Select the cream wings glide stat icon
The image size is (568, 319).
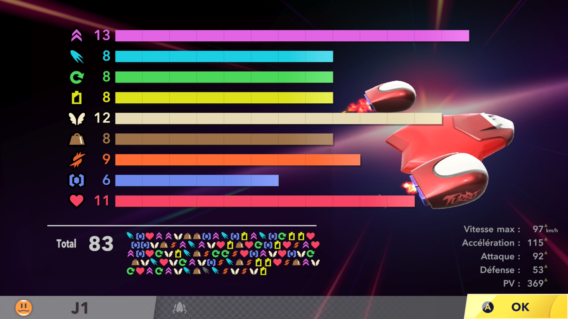pos(77,118)
